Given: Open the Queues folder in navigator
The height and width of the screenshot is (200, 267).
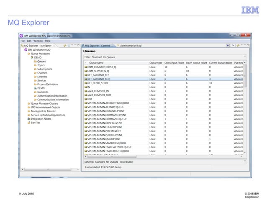Looking at the screenshot, I should tap(40, 61).
